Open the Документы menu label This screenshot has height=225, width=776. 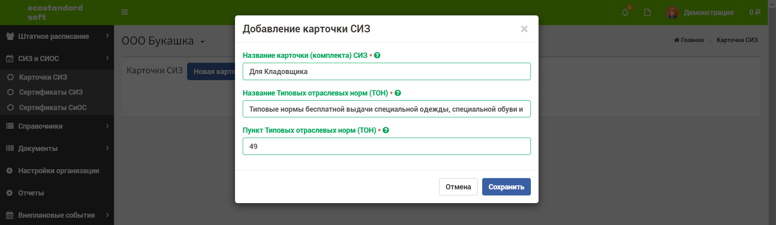tap(38, 149)
